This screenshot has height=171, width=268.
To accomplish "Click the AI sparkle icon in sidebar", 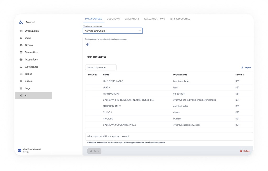I will tap(21, 96).
